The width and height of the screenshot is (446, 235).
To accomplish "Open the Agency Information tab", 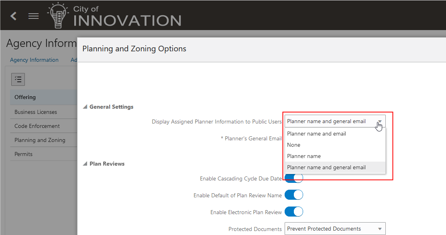I will click(x=34, y=60).
